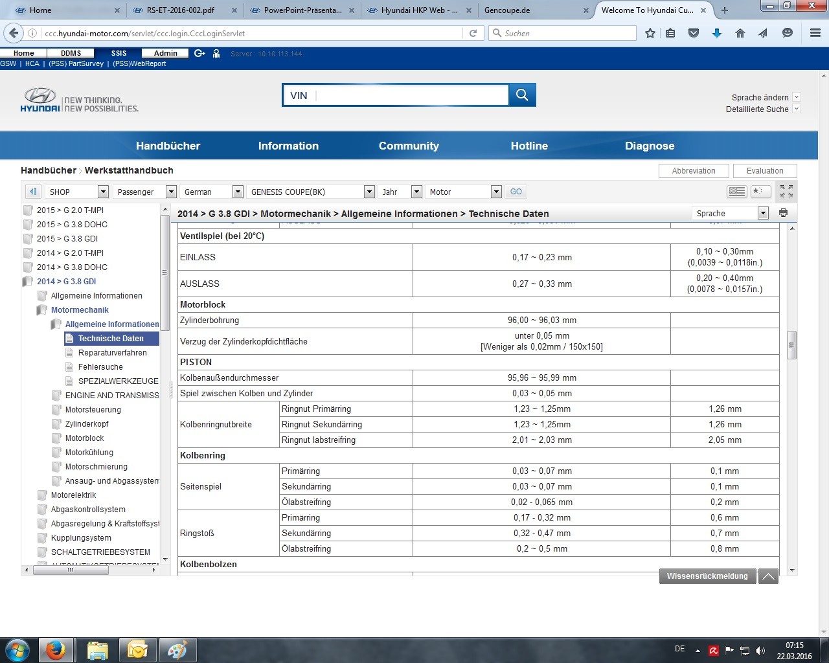
Task: Click the scroll-to-top arrow near Wissensrückmeldung
Action: tap(768, 576)
